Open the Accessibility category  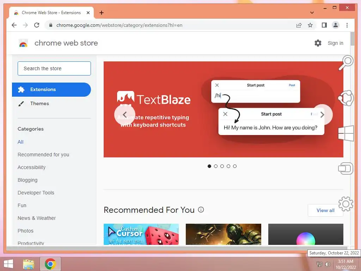pos(31,167)
